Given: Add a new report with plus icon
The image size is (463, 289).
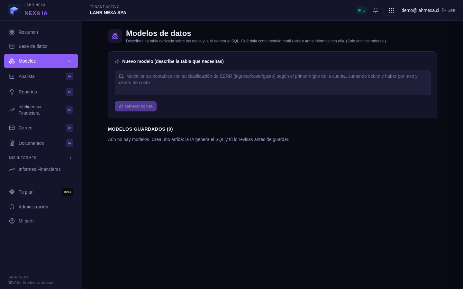Looking at the screenshot, I should point(71,158).
